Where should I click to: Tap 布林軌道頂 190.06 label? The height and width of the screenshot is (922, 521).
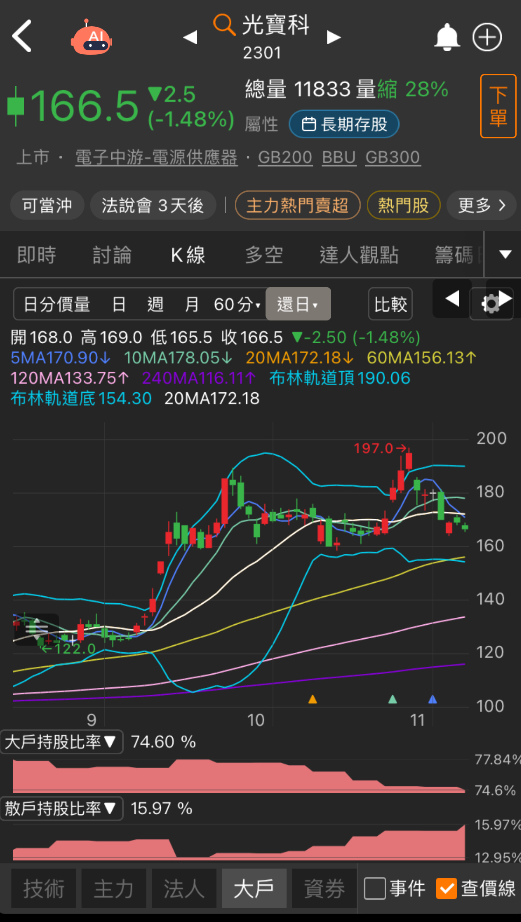[x=340, y=378]
